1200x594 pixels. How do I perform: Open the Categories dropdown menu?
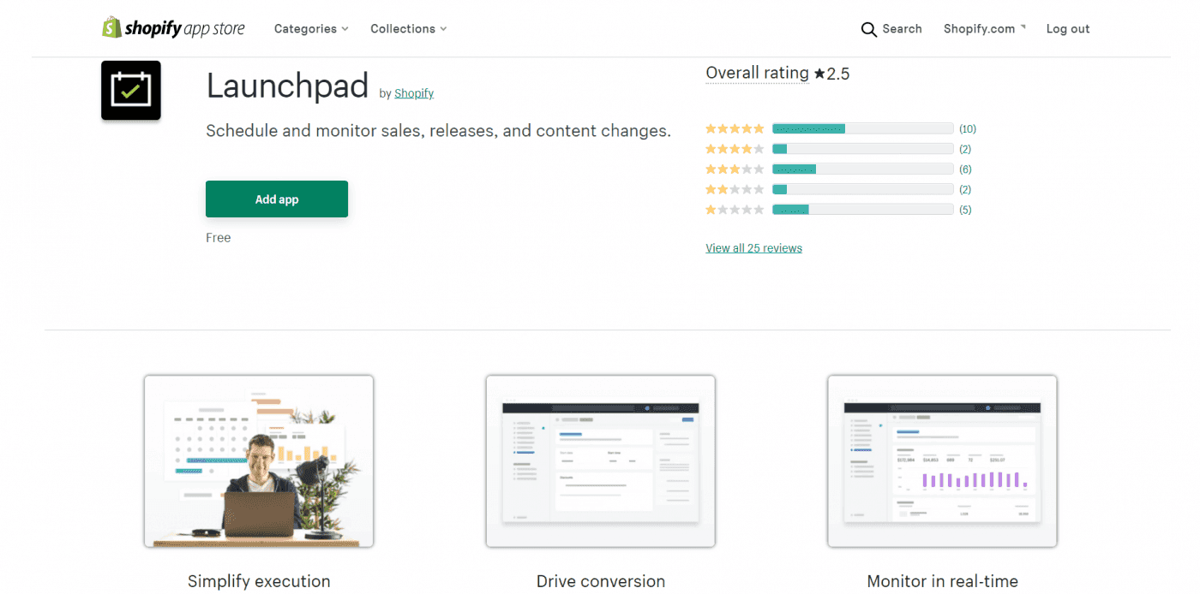311,29
